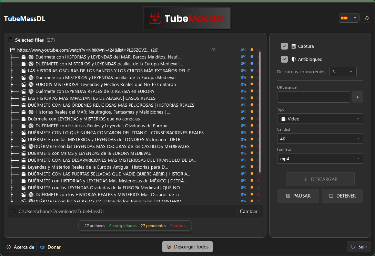Click the Captura screenshot icon
Image resolution: width=375 pixels, height=256 pixels.
click(x=293, y=46)
